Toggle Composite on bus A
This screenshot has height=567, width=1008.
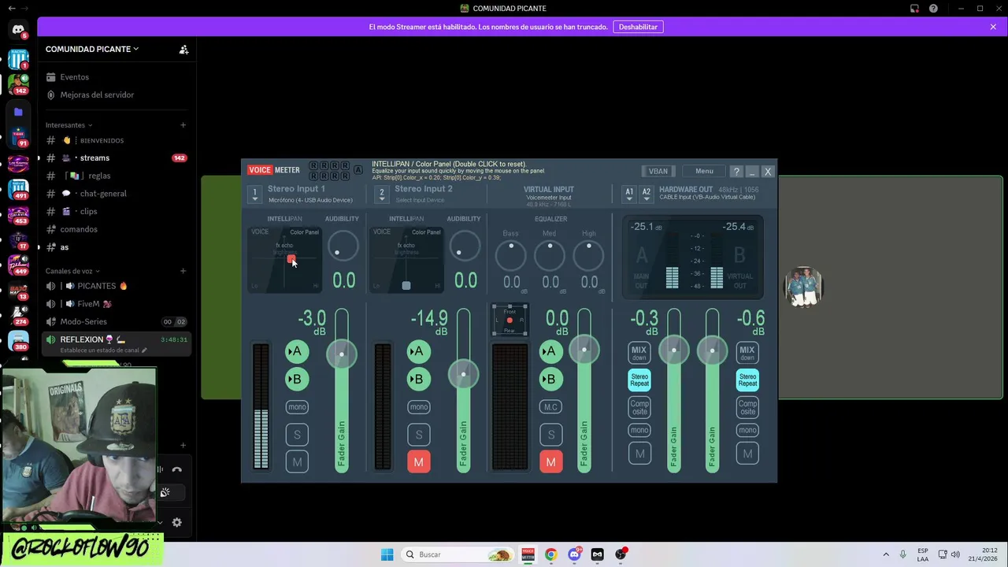(x=639, y=407)
